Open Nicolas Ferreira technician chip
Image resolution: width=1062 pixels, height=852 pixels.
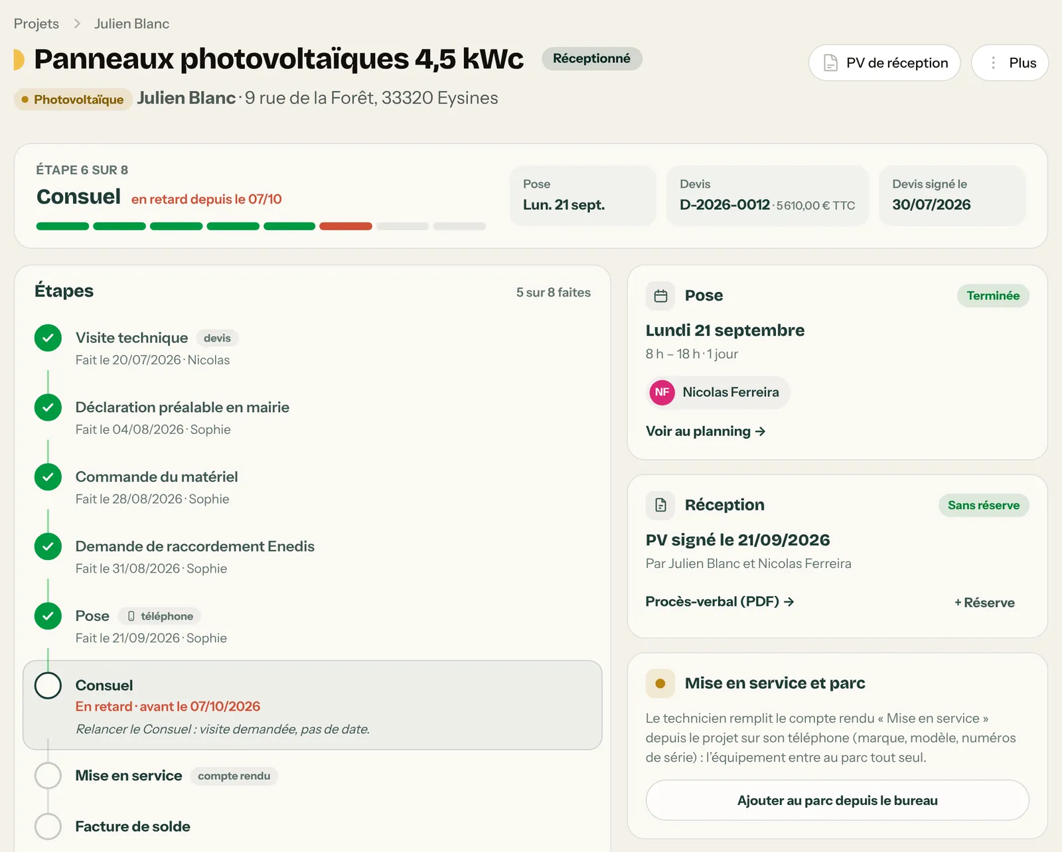(x=718, y=392)
